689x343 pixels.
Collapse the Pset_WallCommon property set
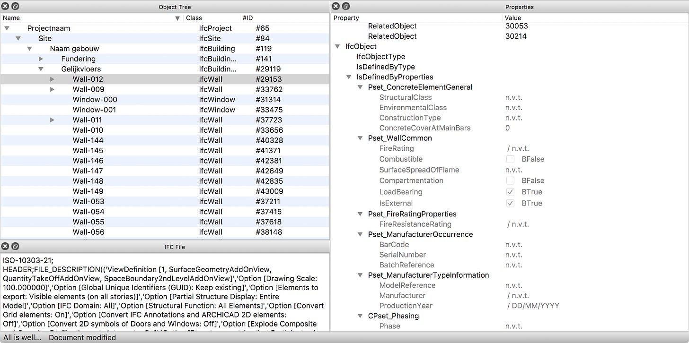(x=360, y=138)
